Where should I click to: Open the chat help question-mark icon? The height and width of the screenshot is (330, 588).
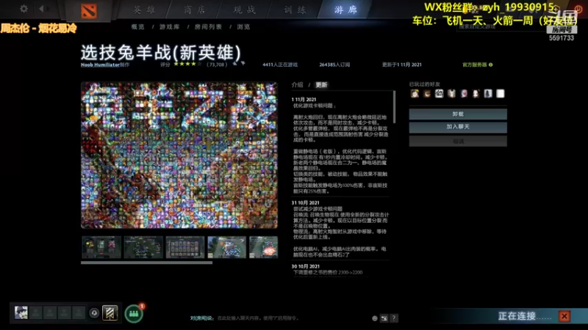[x=394, y=318]
